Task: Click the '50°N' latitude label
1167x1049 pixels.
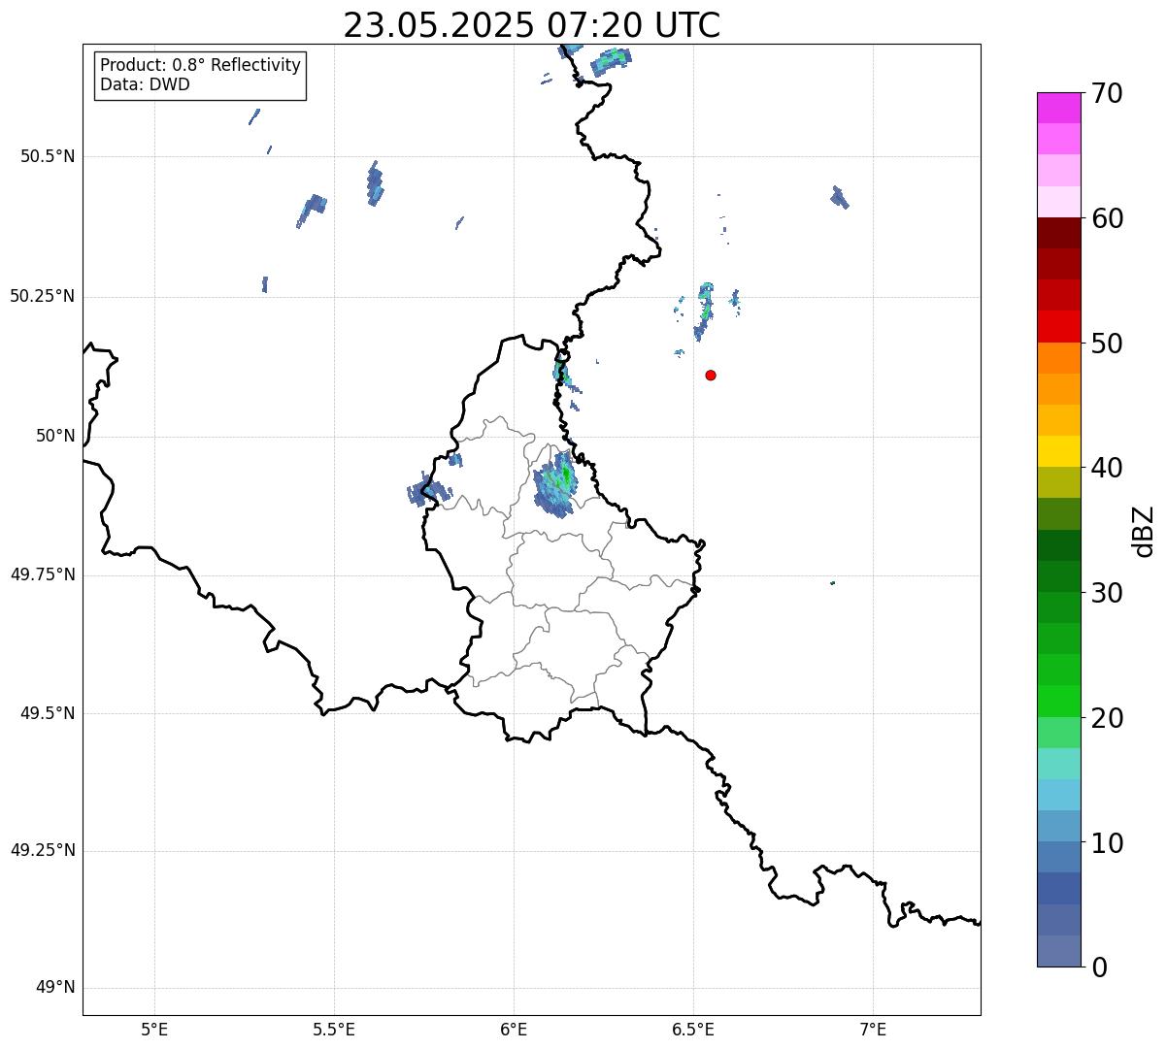Action: (55, 436)
